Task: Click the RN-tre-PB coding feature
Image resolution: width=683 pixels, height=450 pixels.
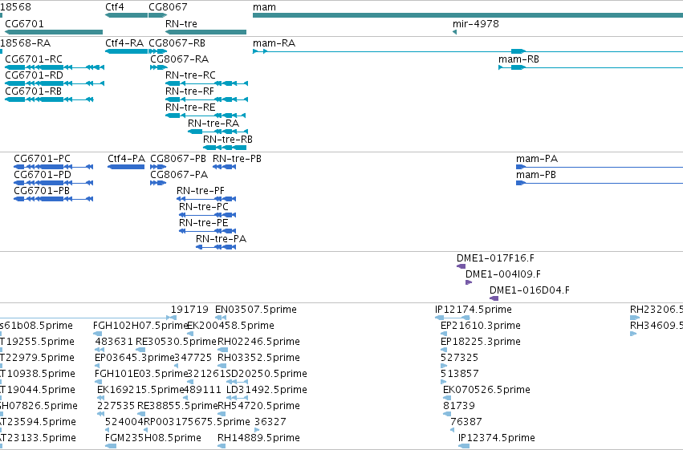Action: 225,167
